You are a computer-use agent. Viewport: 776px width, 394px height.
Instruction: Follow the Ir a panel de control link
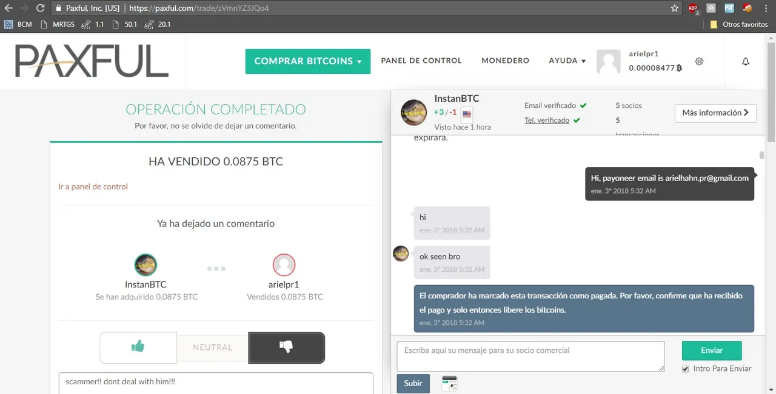[93, 186]
